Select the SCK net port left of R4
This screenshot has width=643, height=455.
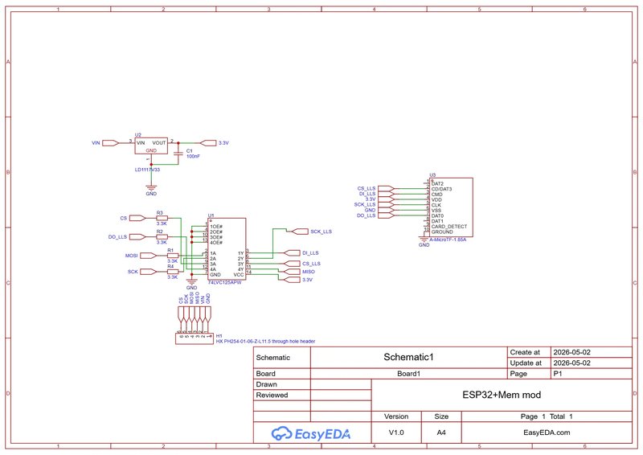pos(149,272)
